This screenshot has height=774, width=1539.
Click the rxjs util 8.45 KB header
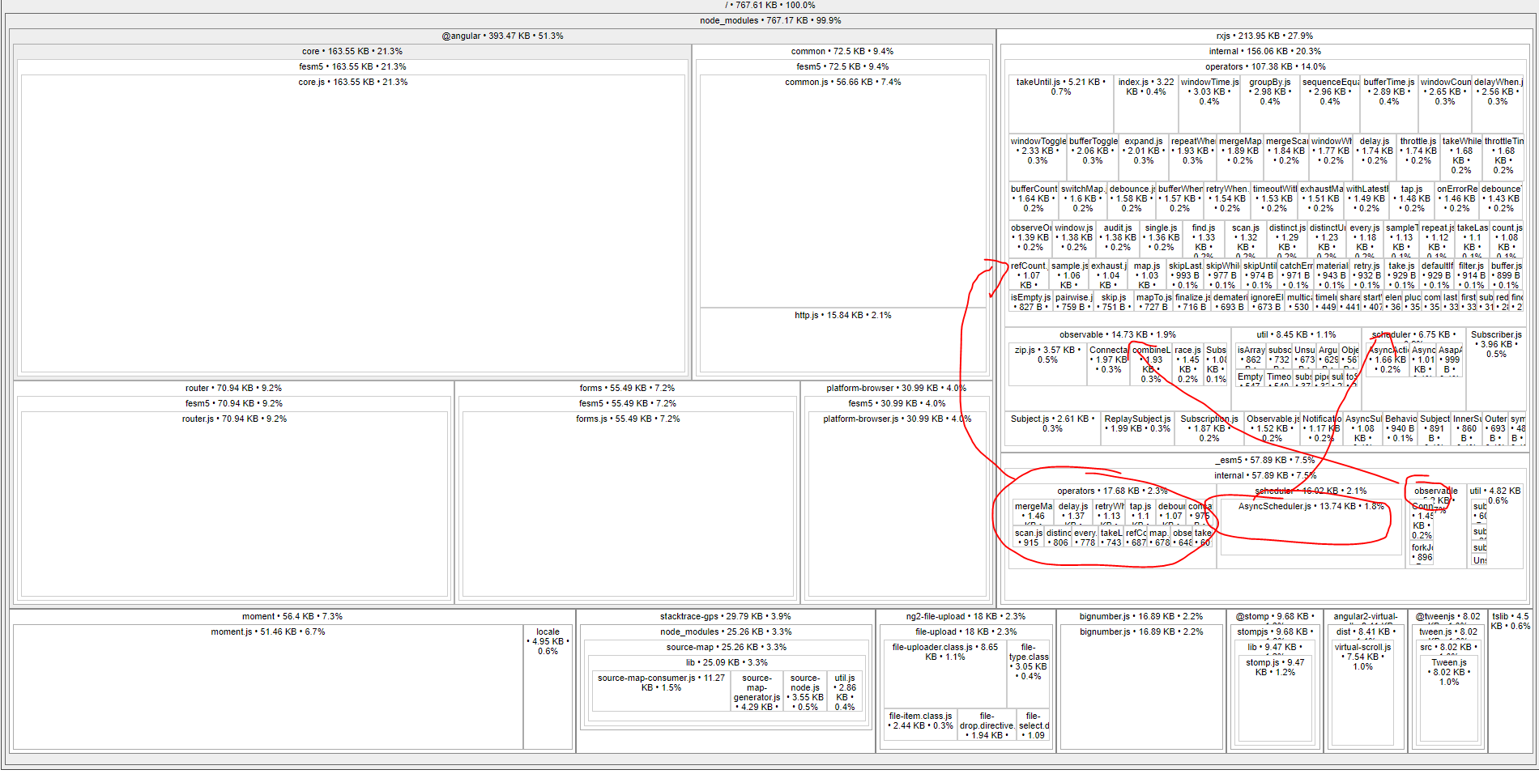click(1296, 334)
